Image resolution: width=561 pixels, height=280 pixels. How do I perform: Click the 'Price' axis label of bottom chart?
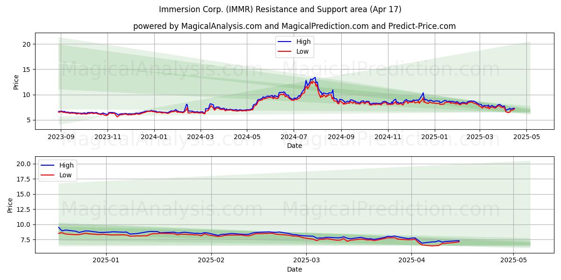point(10,205)
